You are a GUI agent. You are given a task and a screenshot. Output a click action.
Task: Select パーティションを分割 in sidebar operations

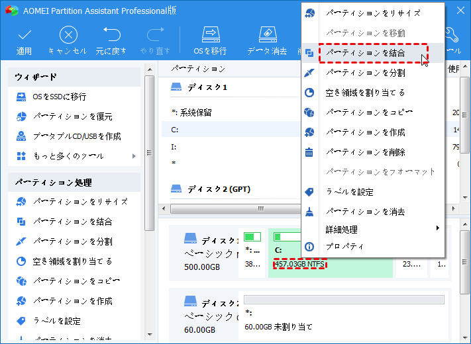pos(74,241)
